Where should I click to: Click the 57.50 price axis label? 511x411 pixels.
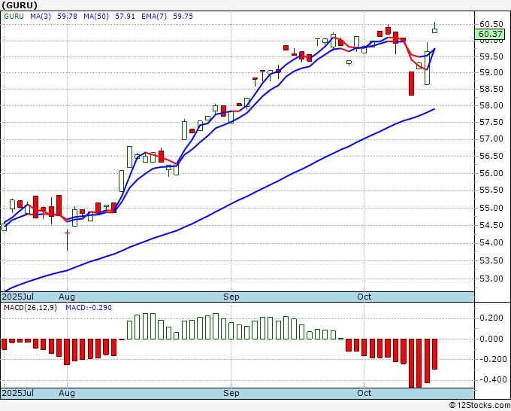491,123
